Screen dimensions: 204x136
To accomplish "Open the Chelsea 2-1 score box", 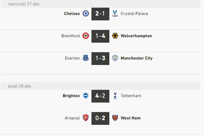I will [x=100, y=14].
